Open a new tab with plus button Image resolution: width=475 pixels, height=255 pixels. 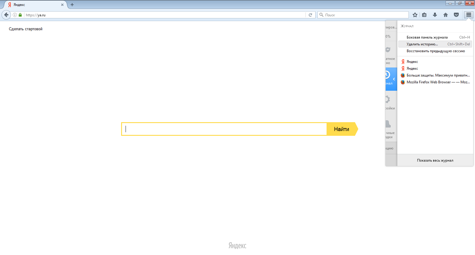tap(72, 5)
